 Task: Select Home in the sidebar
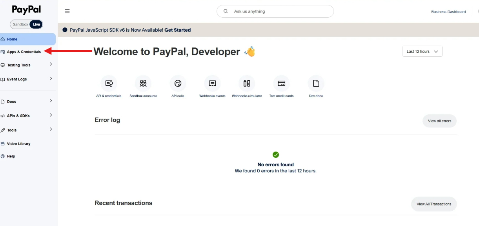coord(27,39)
